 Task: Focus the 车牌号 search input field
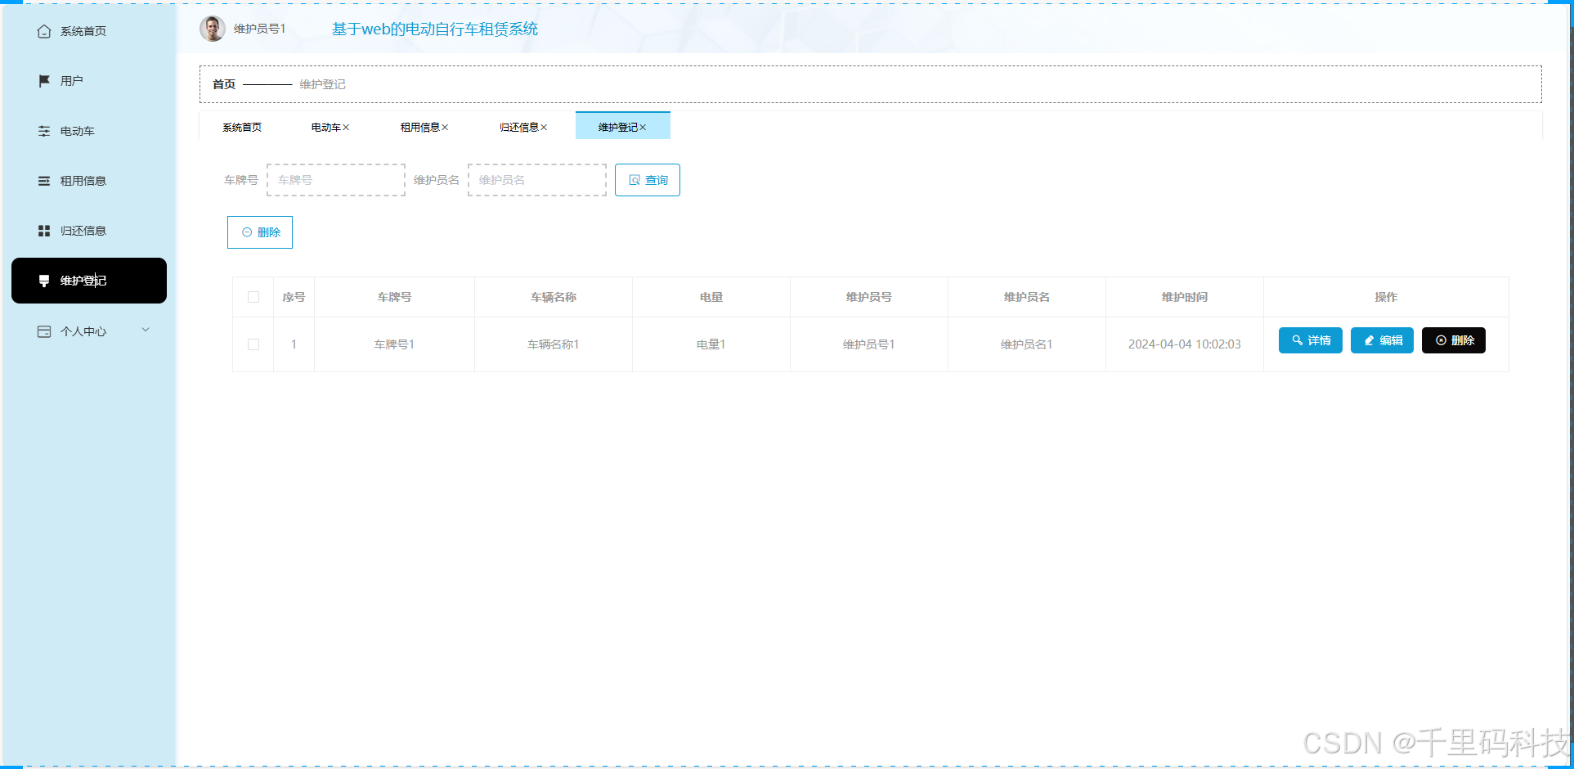(x=336, y=180)
